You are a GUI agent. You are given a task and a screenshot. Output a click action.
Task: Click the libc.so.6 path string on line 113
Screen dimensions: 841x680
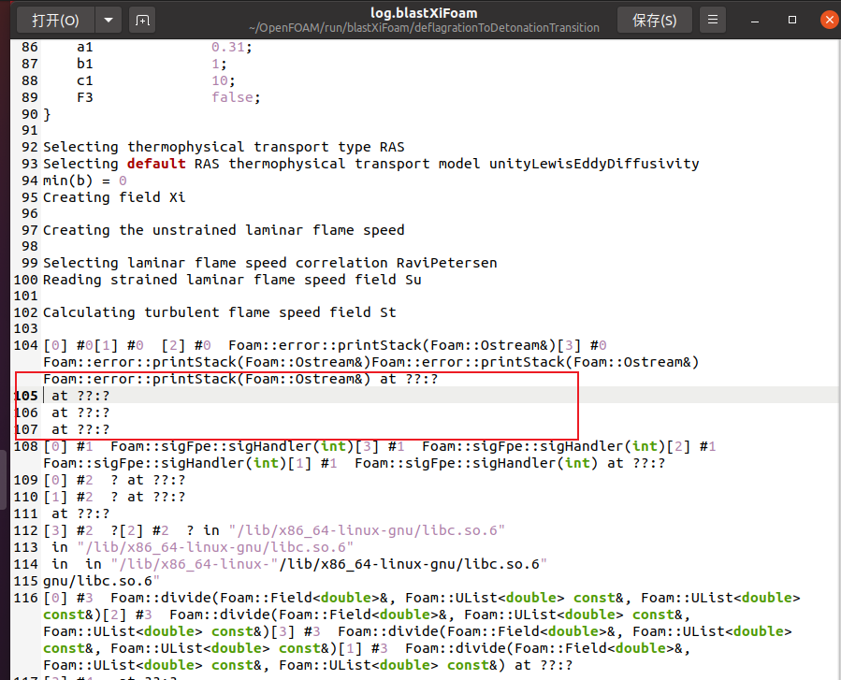215,547
